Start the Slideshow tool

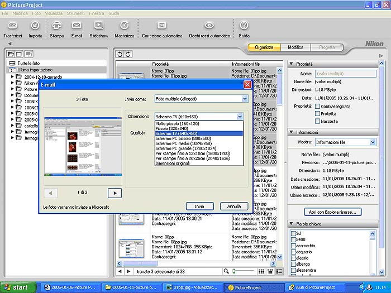(x=99, y=26)
